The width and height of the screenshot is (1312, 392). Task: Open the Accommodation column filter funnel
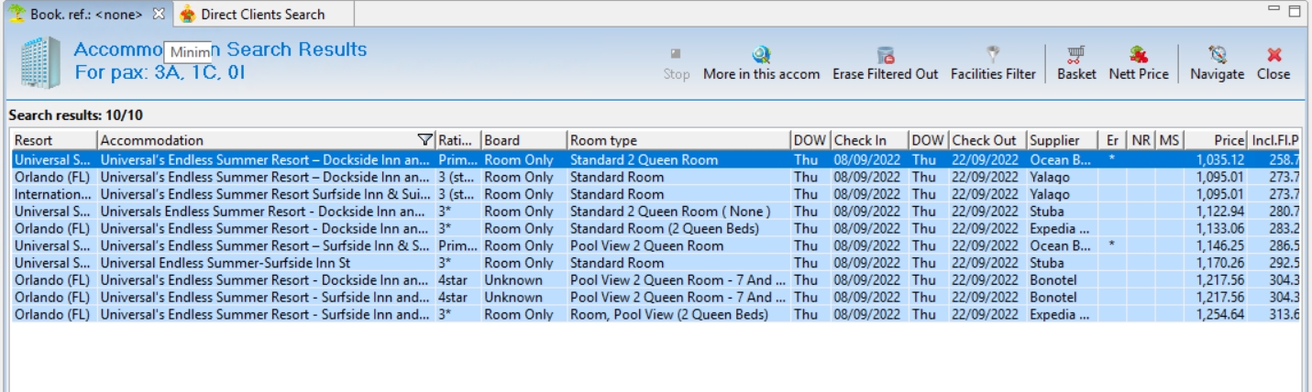click(x=424, y=140)
